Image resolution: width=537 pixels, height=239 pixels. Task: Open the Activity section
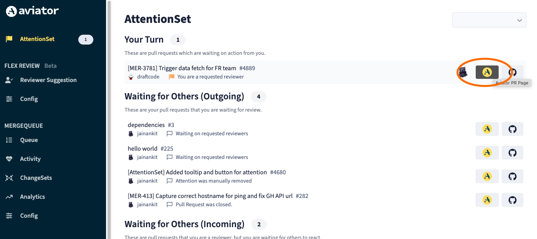30,159
